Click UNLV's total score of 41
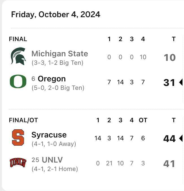This screenshot has width=184, height=191. (x=170, y=164)
